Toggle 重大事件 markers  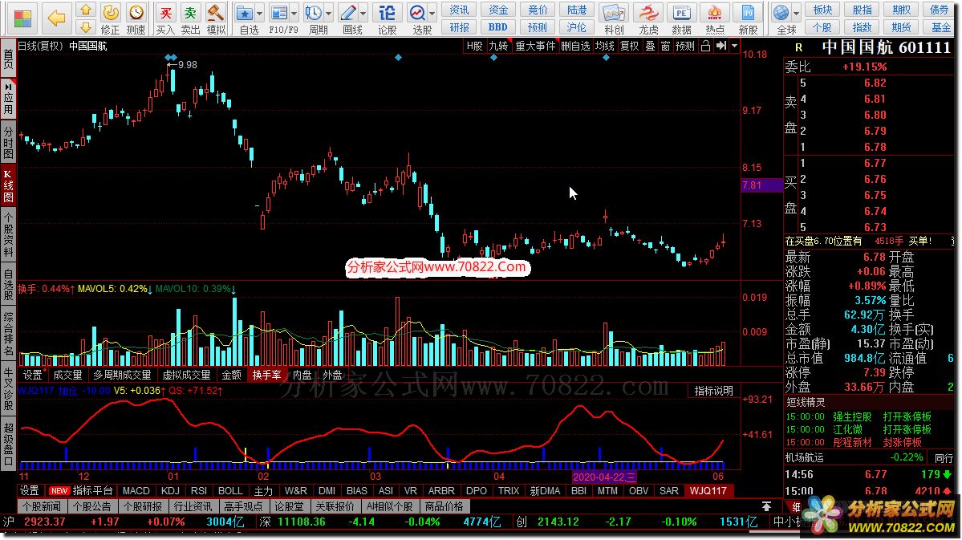pyautogui.click(x=535, y=46)
